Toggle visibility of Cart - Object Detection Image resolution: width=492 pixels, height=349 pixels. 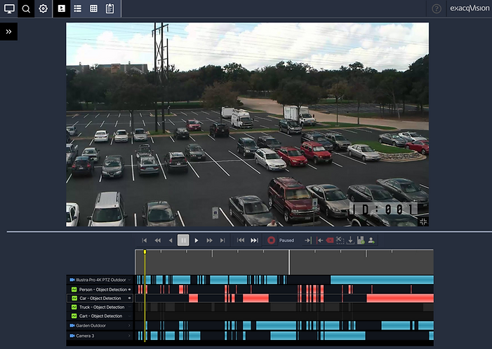click(x=129, y=316)
